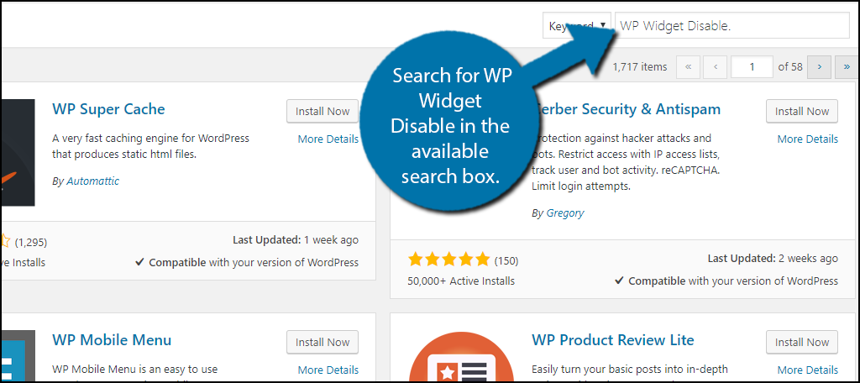
Task: Open WP Mobile Menu title link
Action: click(x=112, y=339)
